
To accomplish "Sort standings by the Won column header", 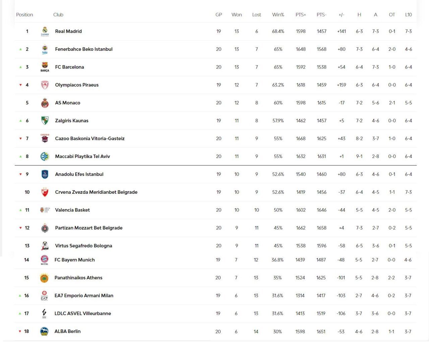I will click(236, 15).
